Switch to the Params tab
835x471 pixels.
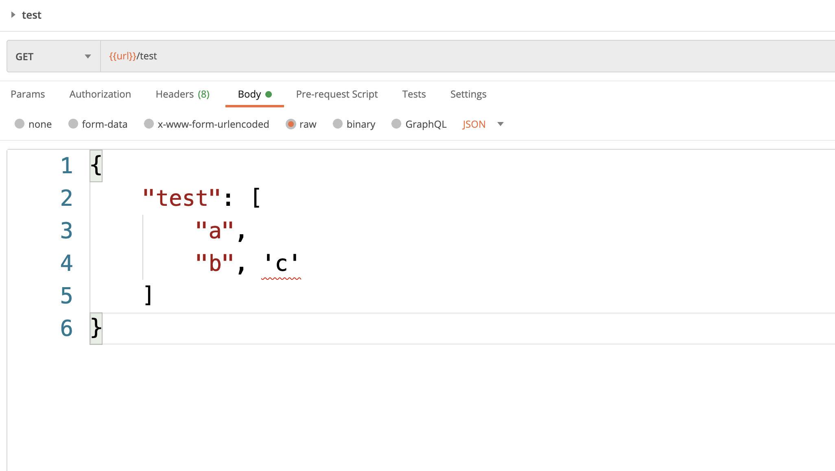[x=28, y=94]
